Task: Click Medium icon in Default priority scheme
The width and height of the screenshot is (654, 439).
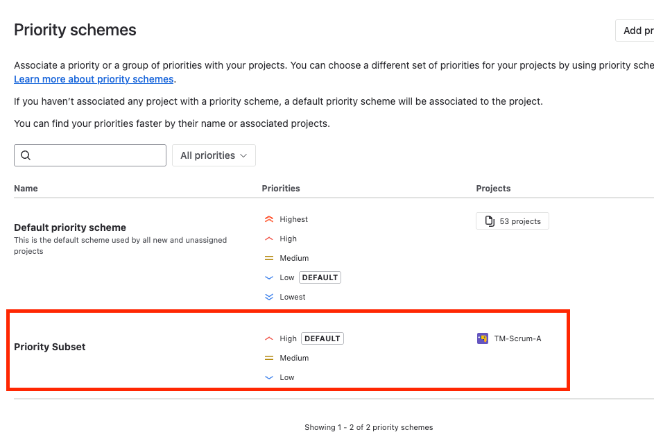Action: click(269, 258)
